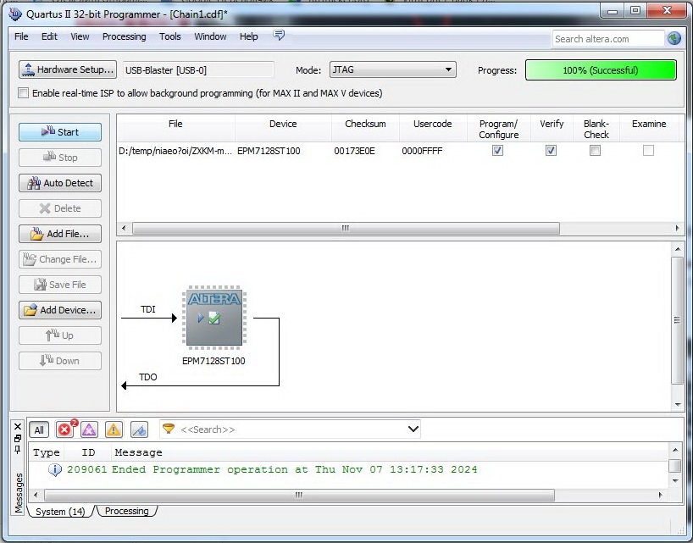Screen dimensions: 693x543
Task: Toggle the critical warning messages filter icon
Action: click(89, 429)
